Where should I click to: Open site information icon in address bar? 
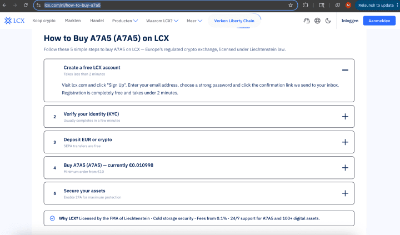[38, 5]
